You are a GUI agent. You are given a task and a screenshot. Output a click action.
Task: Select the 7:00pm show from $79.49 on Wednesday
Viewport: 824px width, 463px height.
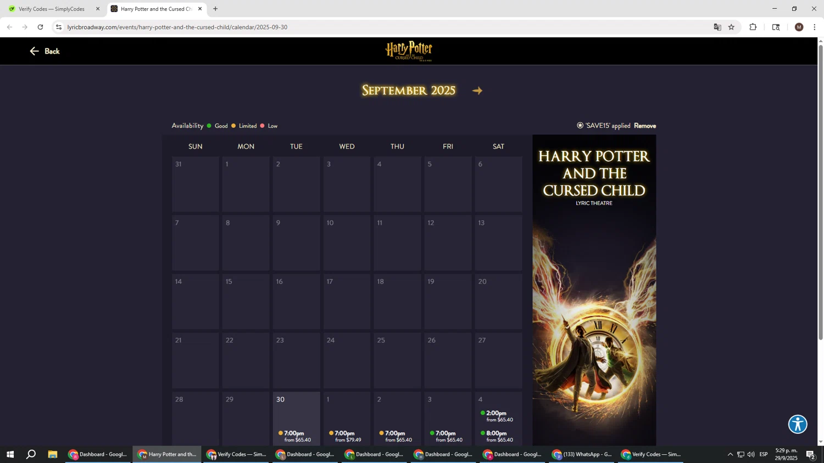(345, 436)
